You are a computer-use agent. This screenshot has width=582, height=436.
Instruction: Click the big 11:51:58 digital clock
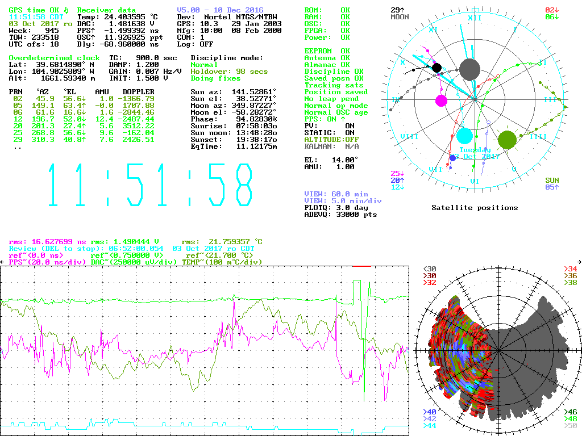pyautogui.click(x=151, y=185)
